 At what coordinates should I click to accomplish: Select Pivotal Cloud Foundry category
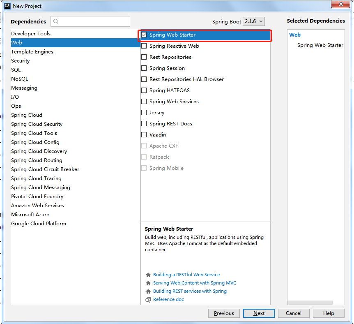pyautogui.click(x=76, y=196)
